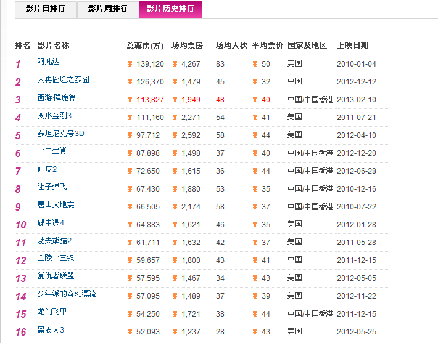The height and width of the screenshot is (343, 438).
Task: Open movie link 泰坦尼克号3D
Action: 60,133
